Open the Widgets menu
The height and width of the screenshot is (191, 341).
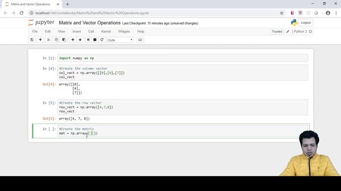tap(124, 32)
